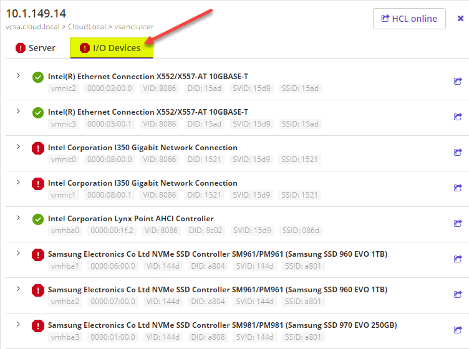The image size is (469, 349).
Task: Click PCI address 0000:08:00.0
Action: pos(110,160)
